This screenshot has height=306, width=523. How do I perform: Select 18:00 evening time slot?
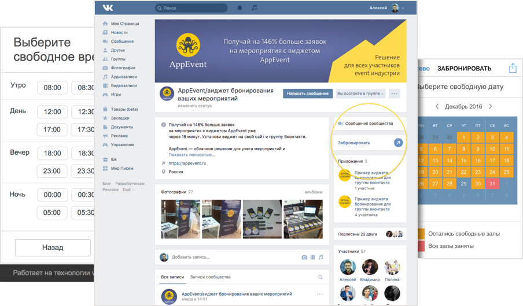tap(53, 154)
